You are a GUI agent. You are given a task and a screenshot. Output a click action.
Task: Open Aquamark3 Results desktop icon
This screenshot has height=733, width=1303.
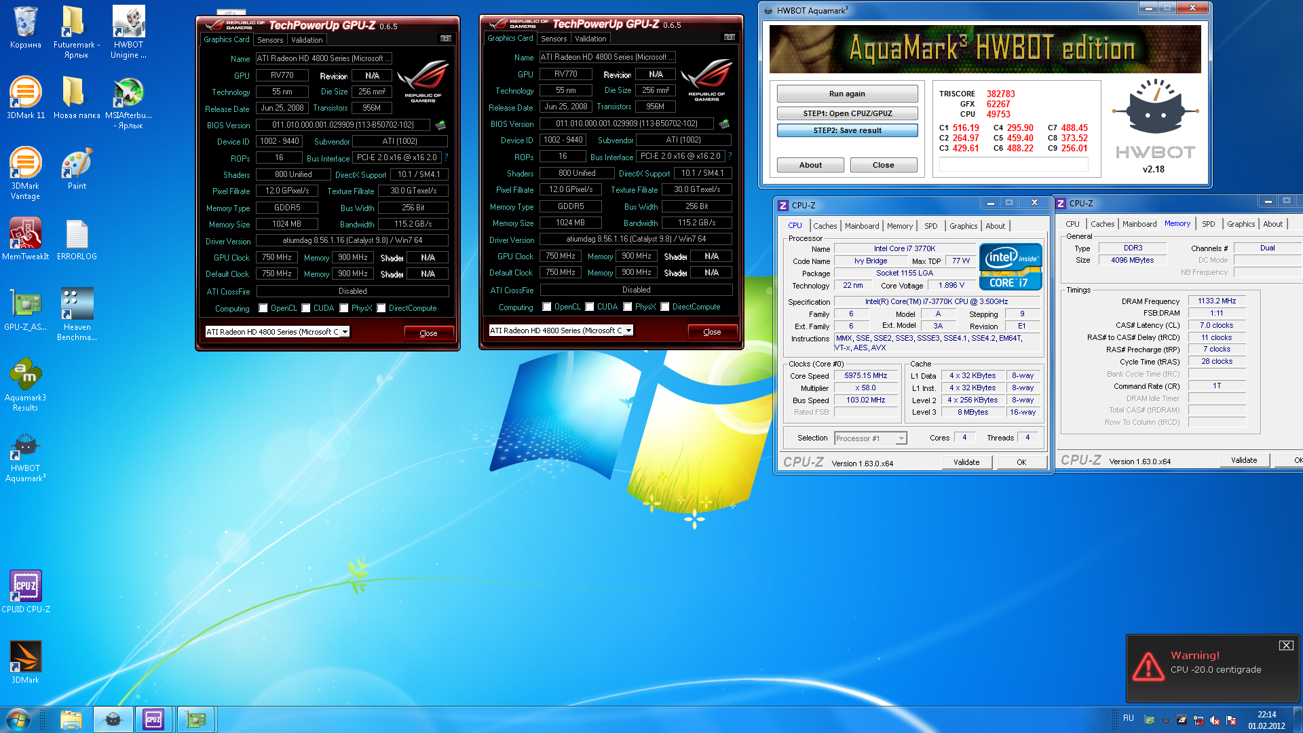(25, 385)
